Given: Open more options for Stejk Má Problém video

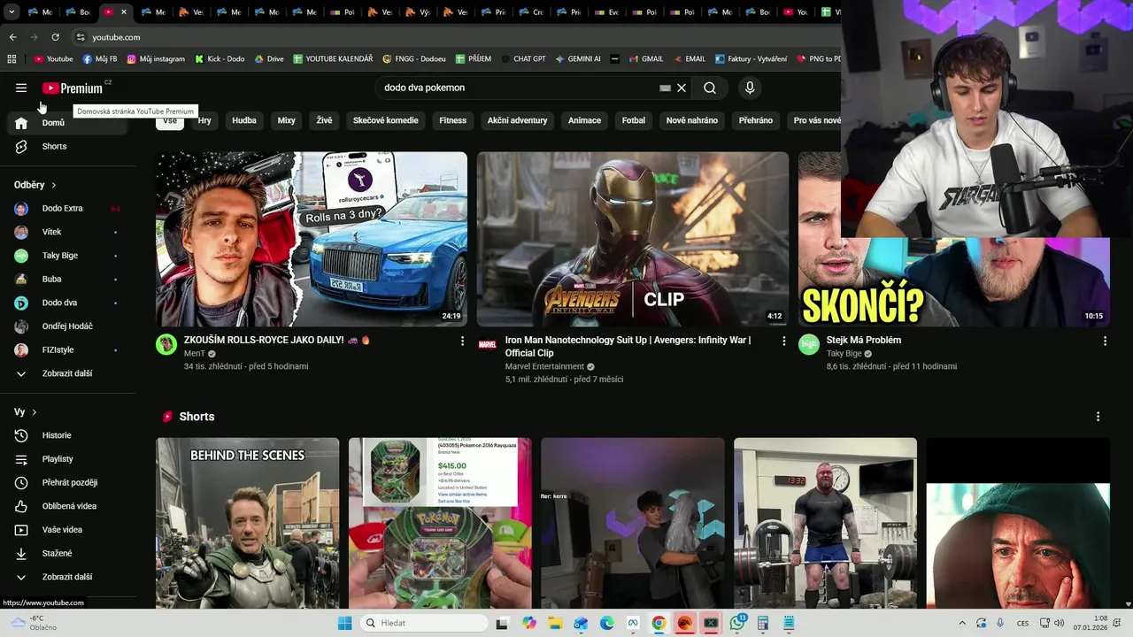Looking at the screenshot, I should point(1105,341).
